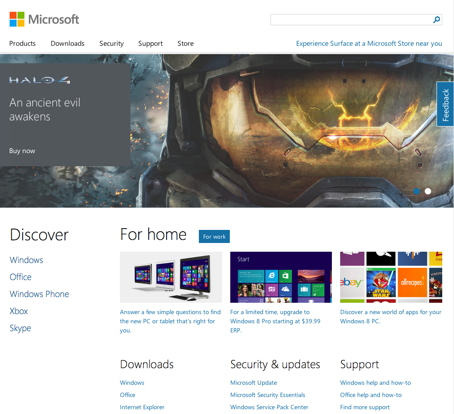Open Windows help and how-to link
The image size is (454, 414).
coord(375,383)
